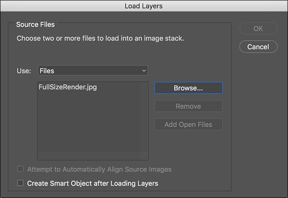The width and height of the screenshot is (288, 198).
Task: Click the "Attempt to Automatically Align Source Images" label text
Action: (99, 169)
